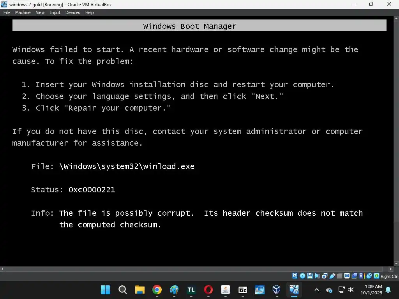Click the horizontal scrollbar right arrow

[x=391, y=269]
